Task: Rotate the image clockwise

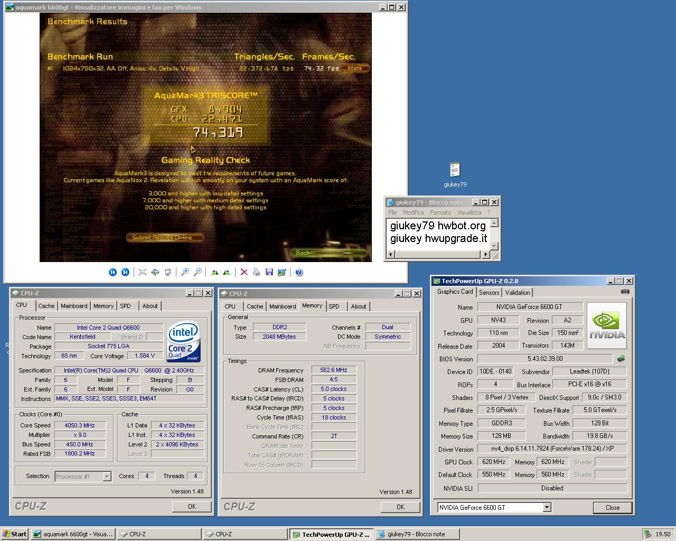Action: point(214,272)
